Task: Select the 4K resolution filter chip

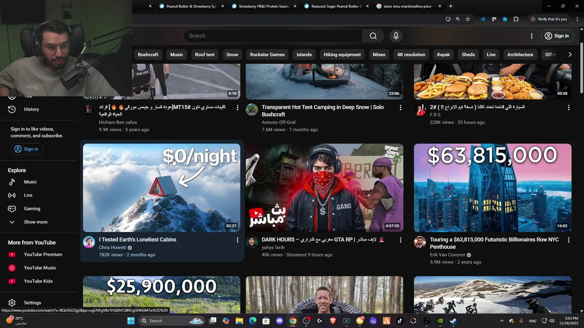Action: 411,55
